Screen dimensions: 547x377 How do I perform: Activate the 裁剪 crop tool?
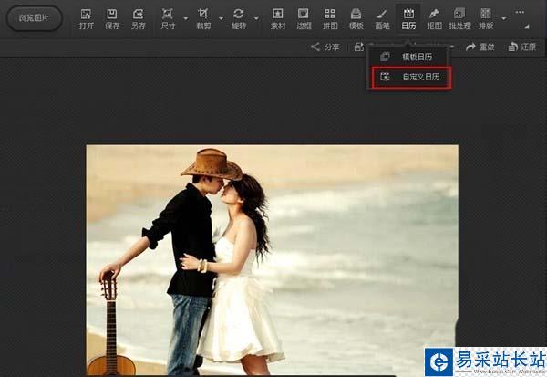coord(203,19)
